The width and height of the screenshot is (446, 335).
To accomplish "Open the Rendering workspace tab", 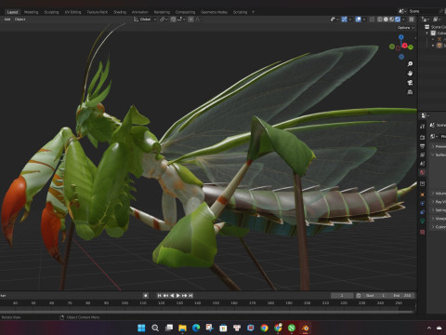I will 162,12.
